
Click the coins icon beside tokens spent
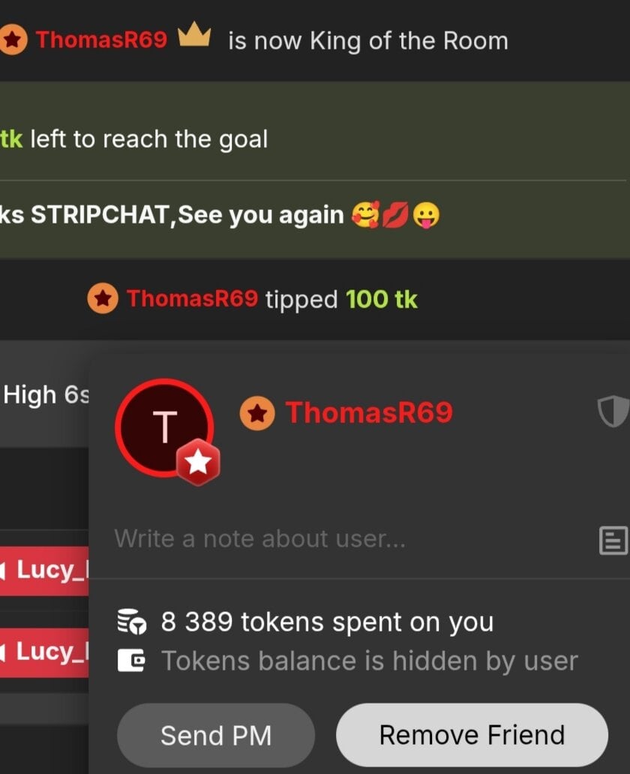coord(131,622)
